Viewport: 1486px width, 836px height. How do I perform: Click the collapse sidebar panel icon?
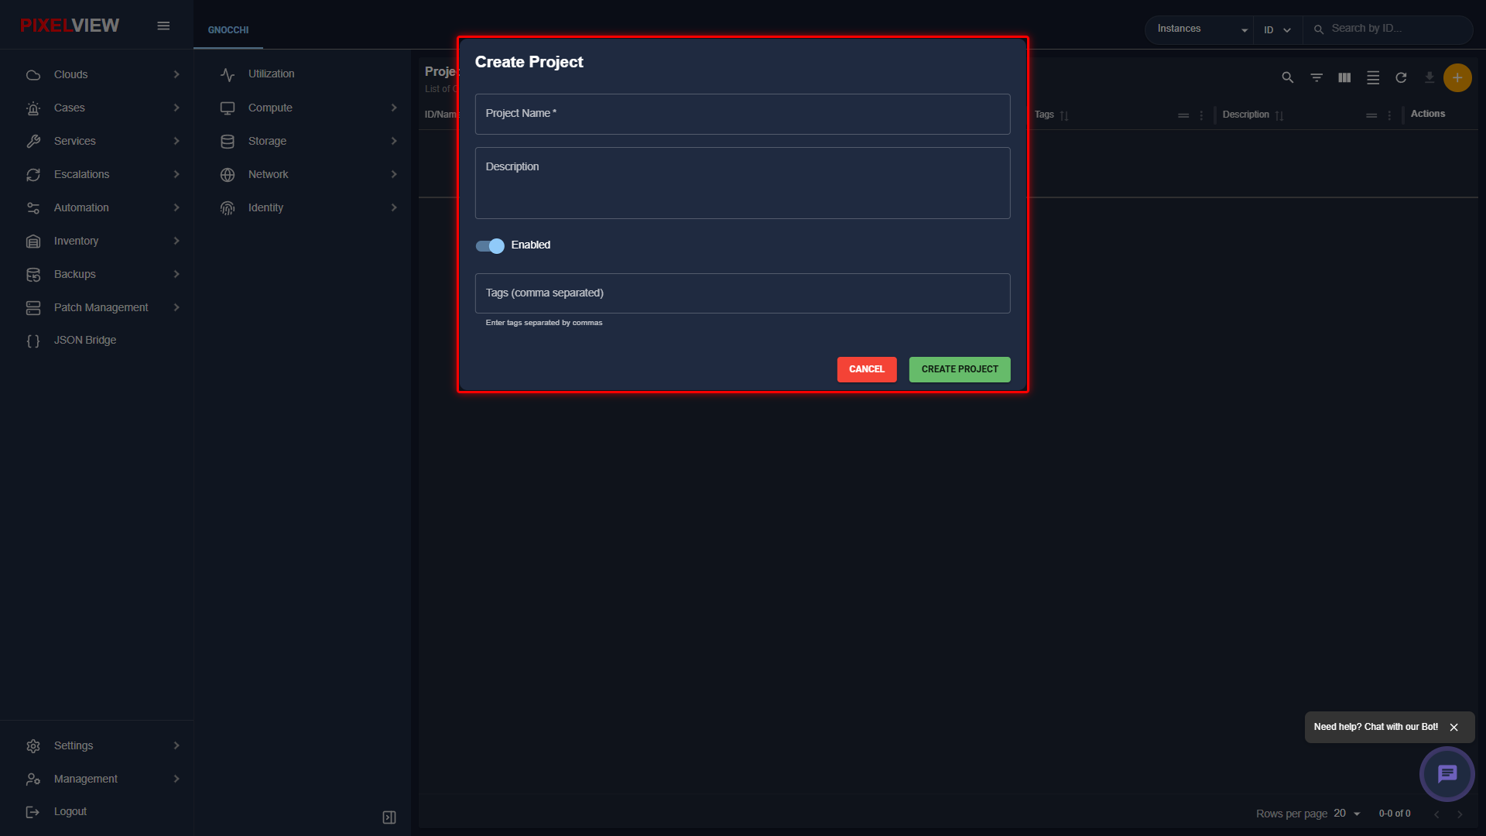389,817
